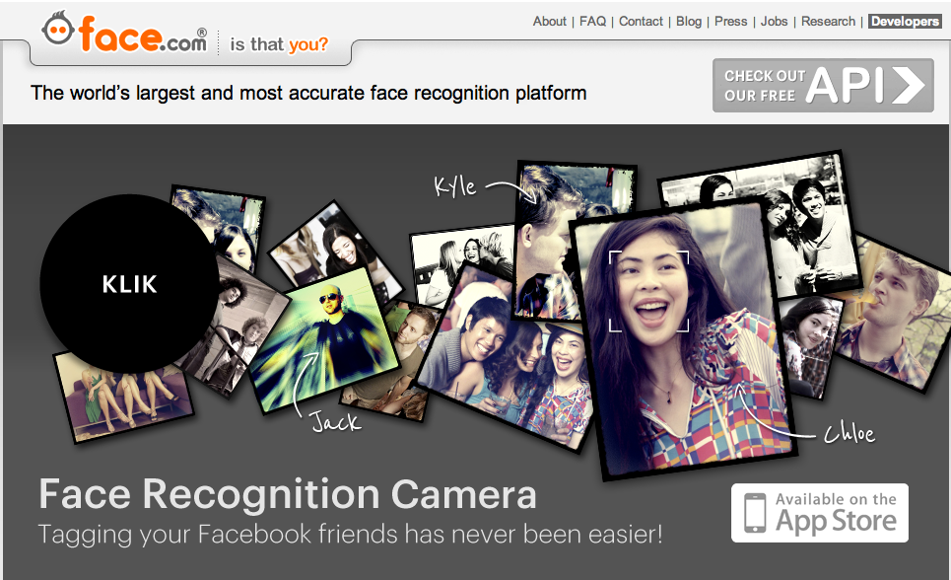This screenshot has height=580, width=951.
Task: Open the Blog link
Action: tap(689, 21)
